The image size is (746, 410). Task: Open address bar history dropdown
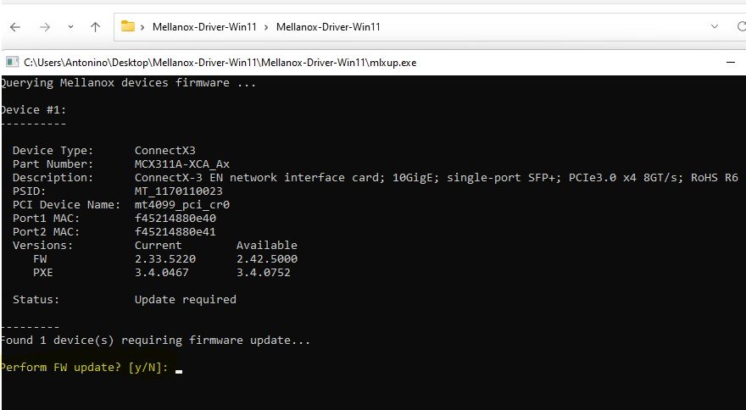click(714, 26)
